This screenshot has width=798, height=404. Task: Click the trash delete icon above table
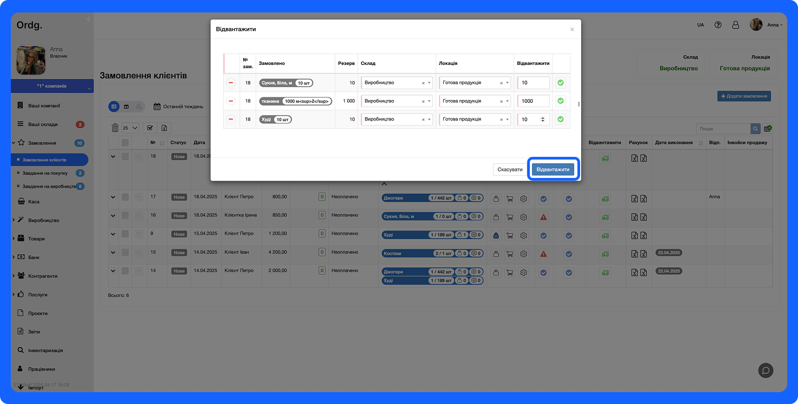[115, 128]
